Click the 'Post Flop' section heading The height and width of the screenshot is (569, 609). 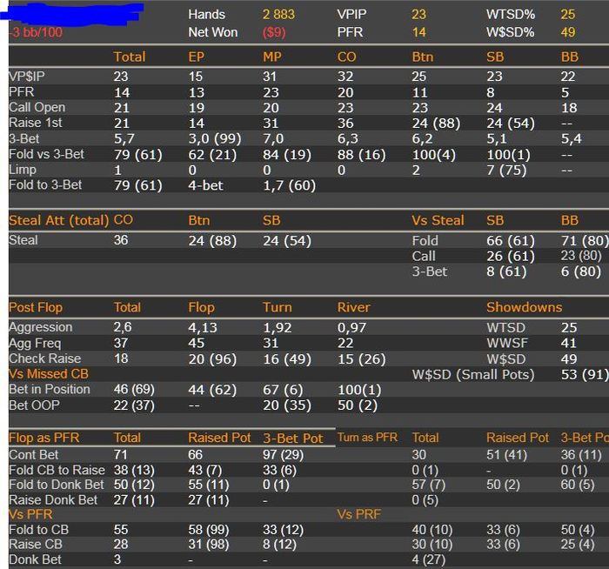click(36, 308)
